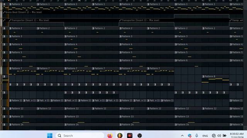Click the network globe tray icon

pyautogui.click(x=213, y=136)
